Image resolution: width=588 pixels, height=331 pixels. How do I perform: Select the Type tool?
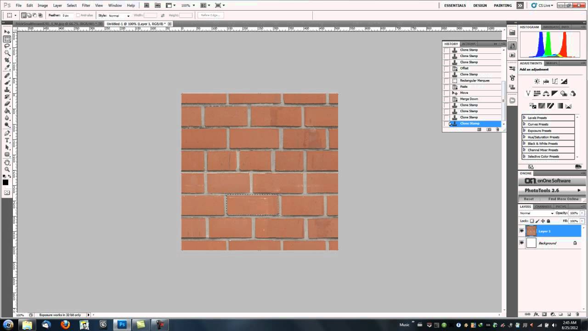coord(7,140)
